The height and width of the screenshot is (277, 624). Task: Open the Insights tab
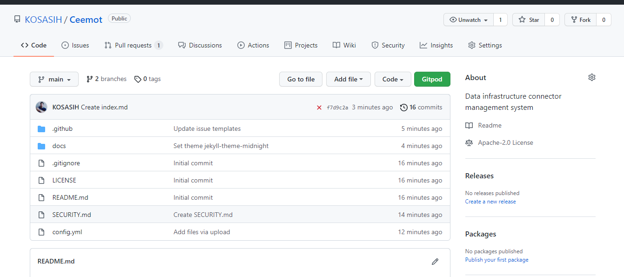(x=436, y=45)
